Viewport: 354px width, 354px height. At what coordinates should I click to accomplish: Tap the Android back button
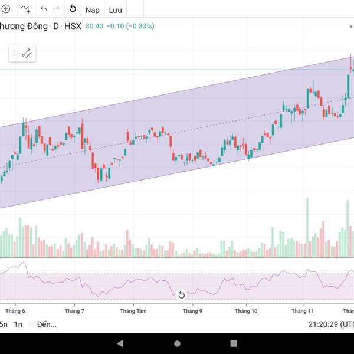tap(120, 343)
